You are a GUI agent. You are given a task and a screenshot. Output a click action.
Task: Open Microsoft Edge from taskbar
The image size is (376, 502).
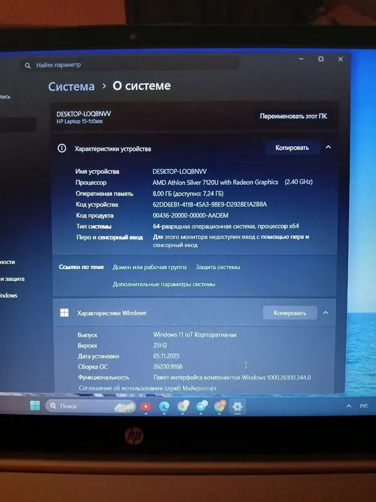click(x=164, y=407)
